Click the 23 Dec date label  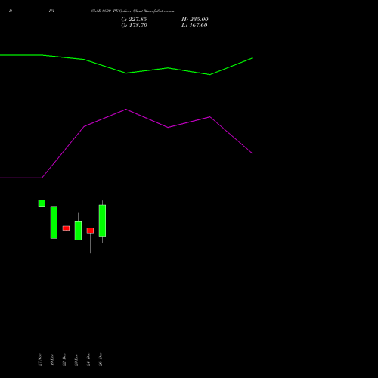point(76,360)
